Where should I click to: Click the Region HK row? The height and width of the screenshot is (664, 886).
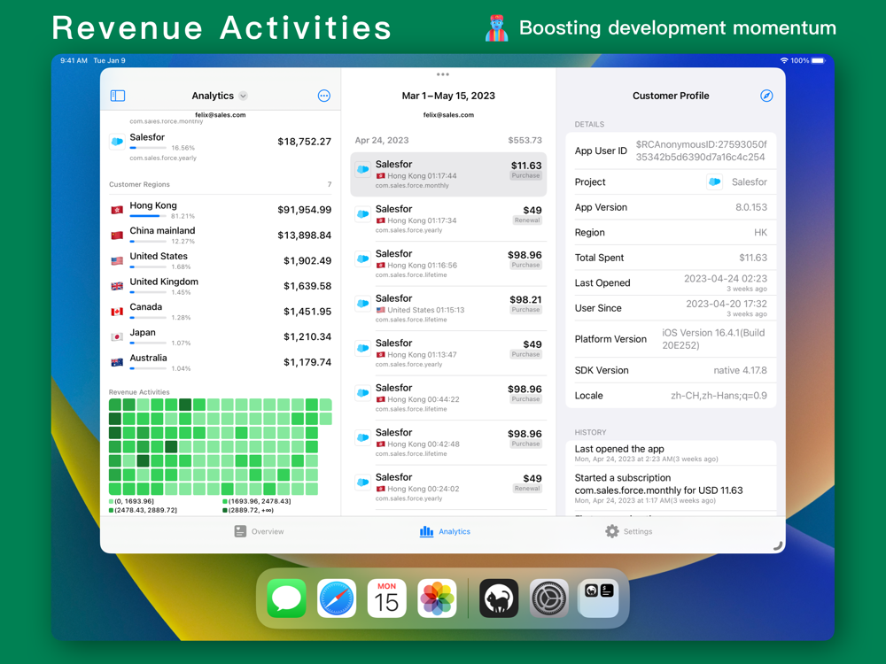coord(671,233)
